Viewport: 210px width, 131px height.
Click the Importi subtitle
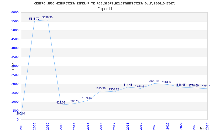coord(105,9)
